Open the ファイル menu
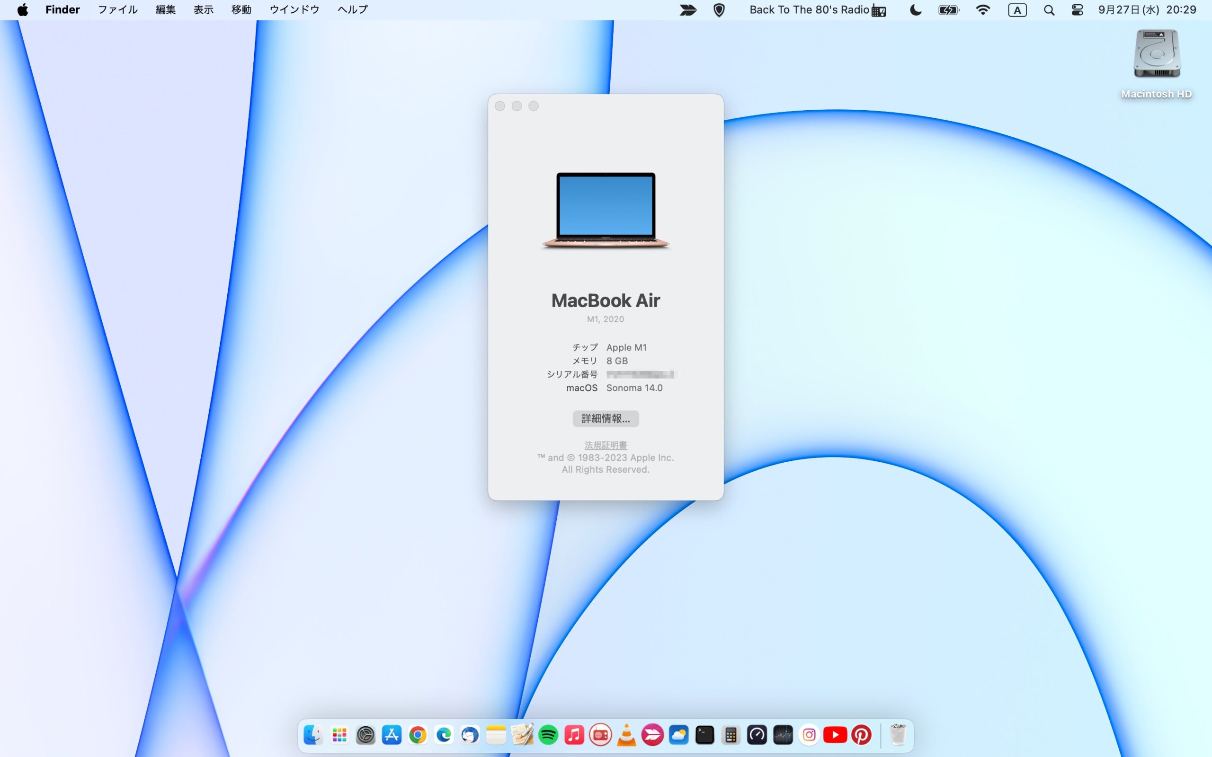This screenshot has width=1212, height=757. (118, 10)
